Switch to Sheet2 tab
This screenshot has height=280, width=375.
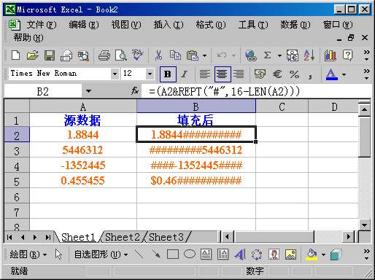pos(123,237)
